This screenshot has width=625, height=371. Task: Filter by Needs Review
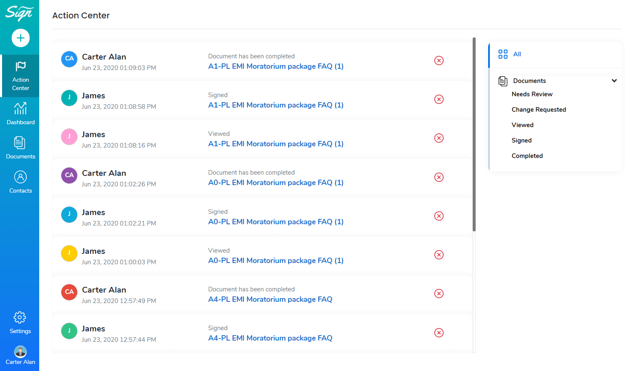(x=532, y=94)
